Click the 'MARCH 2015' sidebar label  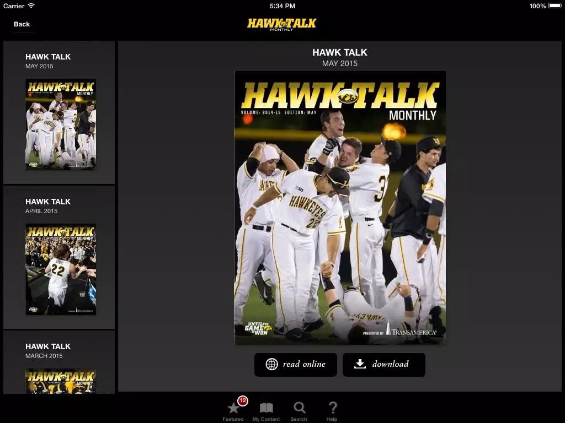coord(44,356)
